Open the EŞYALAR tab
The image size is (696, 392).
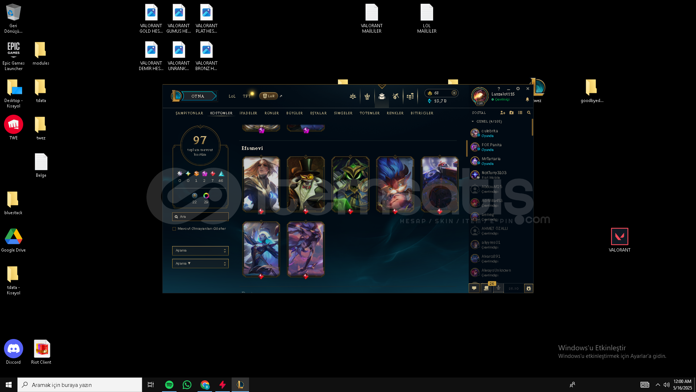click(318, 113)
